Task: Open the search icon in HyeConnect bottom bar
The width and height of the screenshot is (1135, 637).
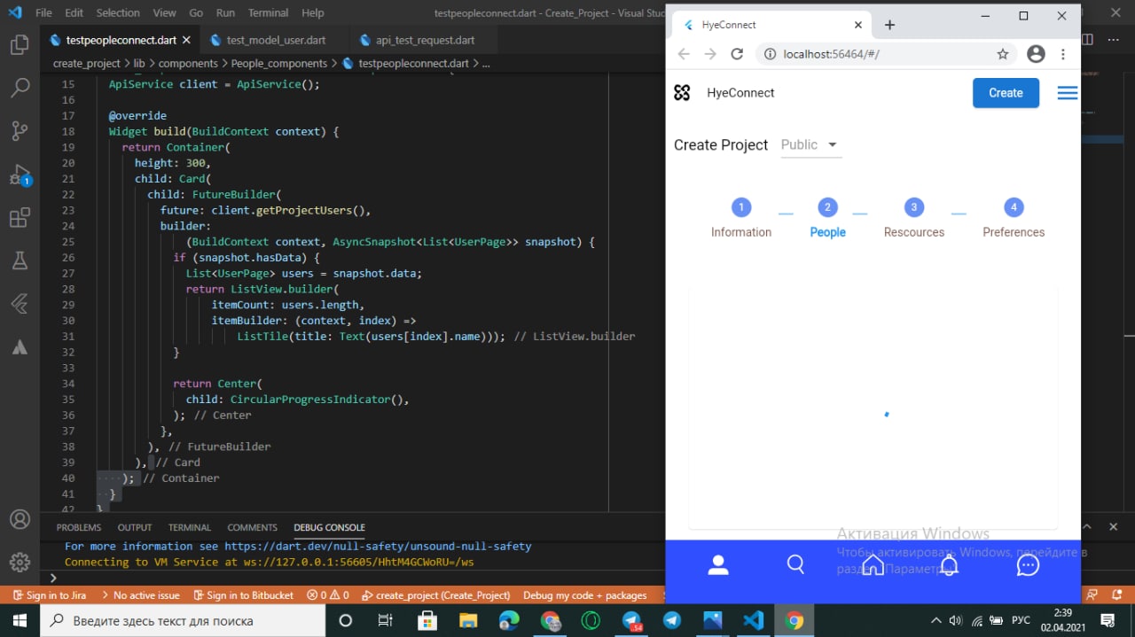Action: [795, 565]
